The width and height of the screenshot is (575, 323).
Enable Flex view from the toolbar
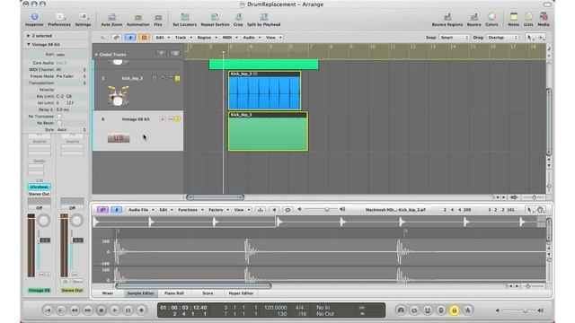pyautogui.click(x=158, y=17)
